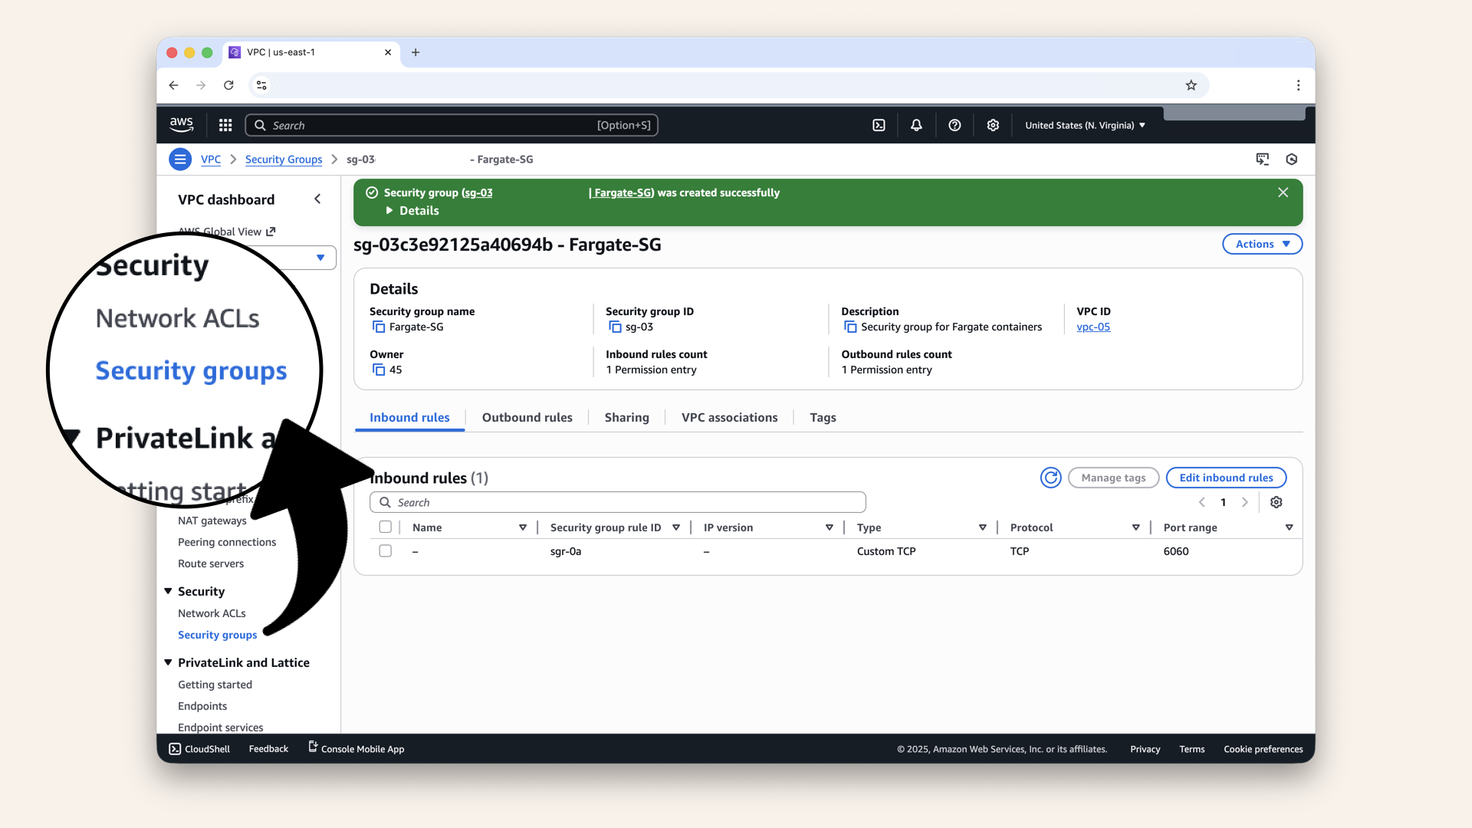Refresh the inbound rules table

1050,478
